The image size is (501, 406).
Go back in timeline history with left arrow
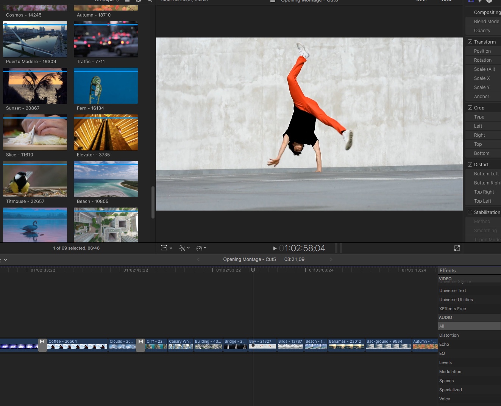click(198, 259)
